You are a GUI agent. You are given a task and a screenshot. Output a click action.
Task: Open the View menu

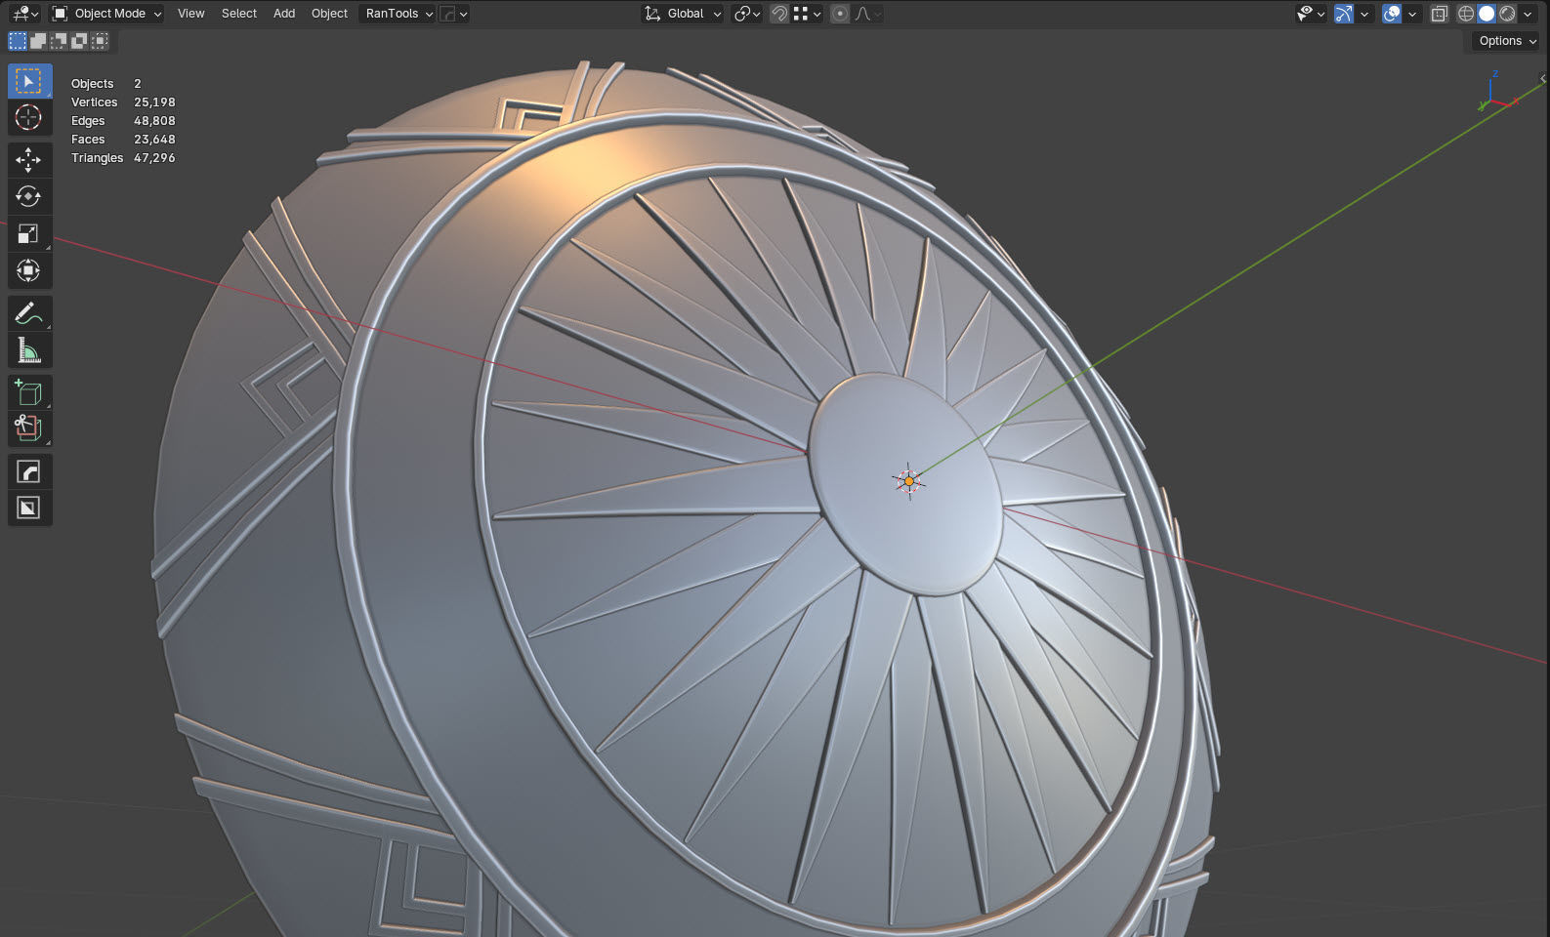coord(190,14)
